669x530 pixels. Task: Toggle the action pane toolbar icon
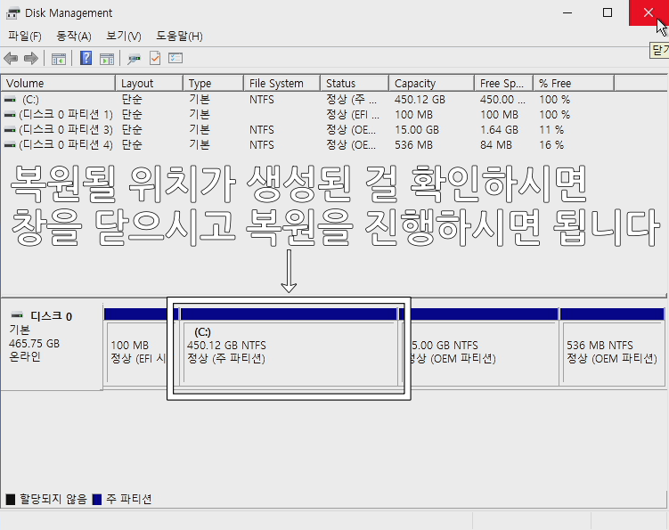pos(107,59)
